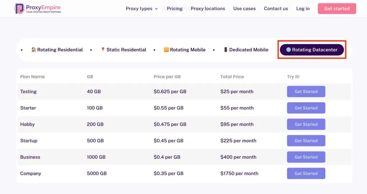
Task: Click the $0.625 per GB price
Action: point(170,91)
